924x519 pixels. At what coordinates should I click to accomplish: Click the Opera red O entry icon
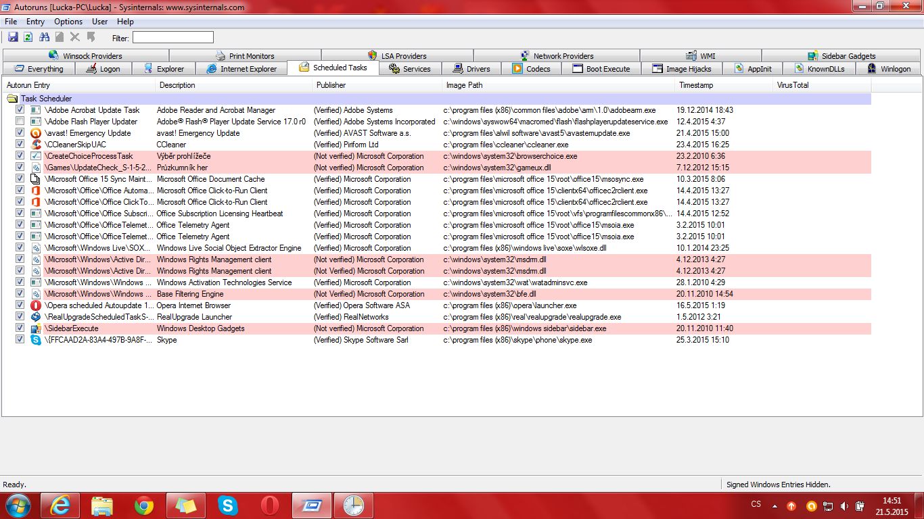point(36,305)
